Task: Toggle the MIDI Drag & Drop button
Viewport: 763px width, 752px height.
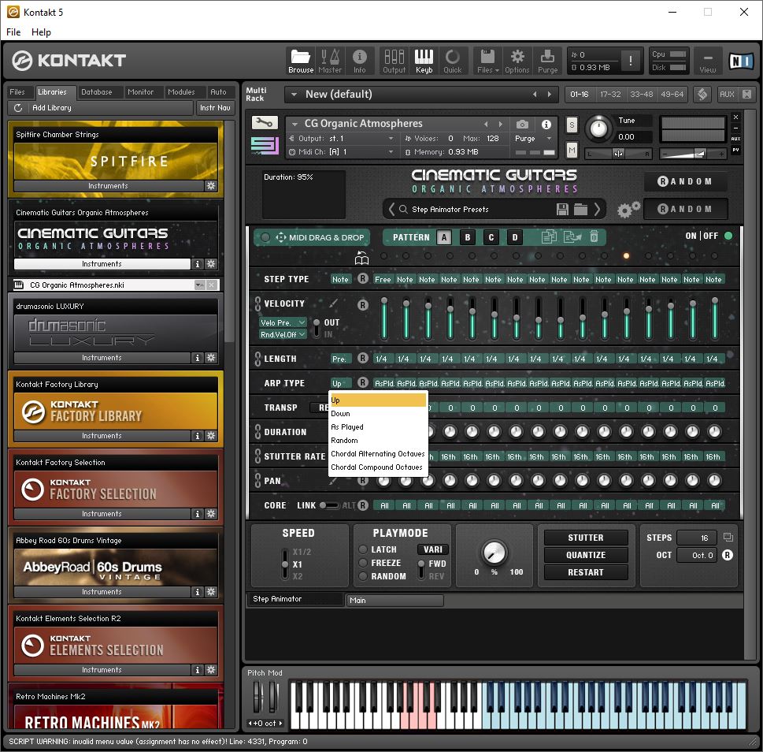Action: (312, 237)
